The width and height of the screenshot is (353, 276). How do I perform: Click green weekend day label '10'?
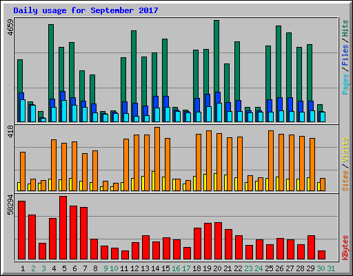pos(114,268)
